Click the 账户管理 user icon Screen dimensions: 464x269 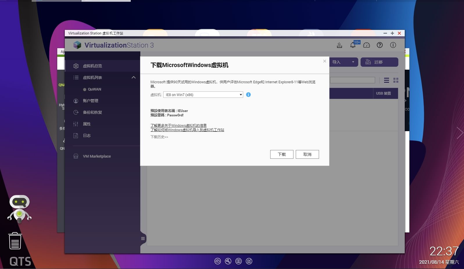(76, 101)
